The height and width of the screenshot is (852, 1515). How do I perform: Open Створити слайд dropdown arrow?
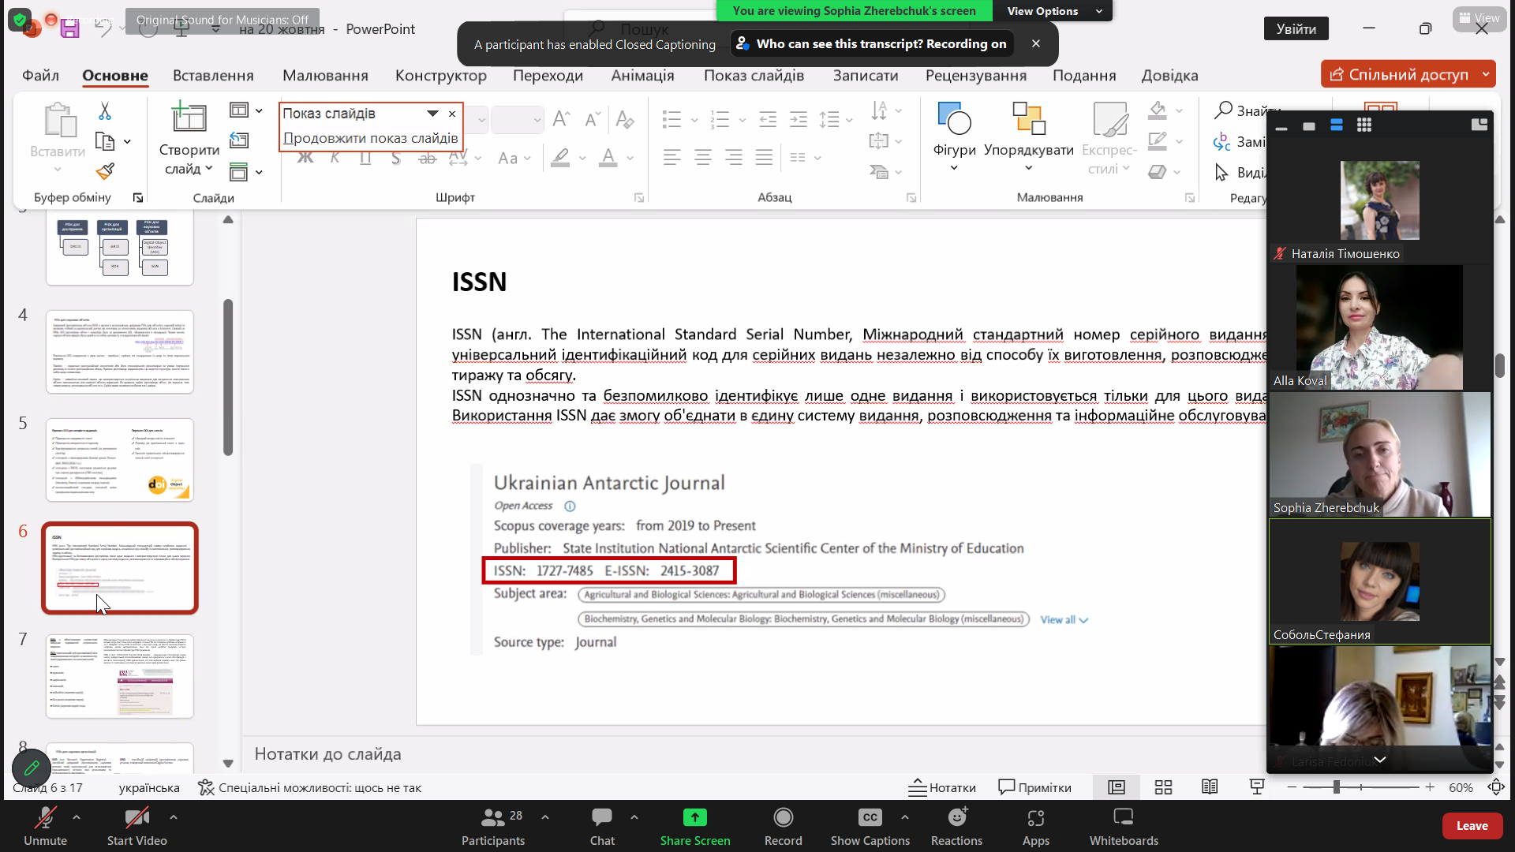point(209,169)
